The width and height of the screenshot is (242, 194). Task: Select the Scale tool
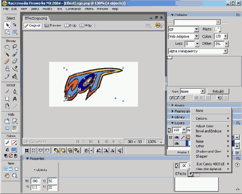(7, 32)
